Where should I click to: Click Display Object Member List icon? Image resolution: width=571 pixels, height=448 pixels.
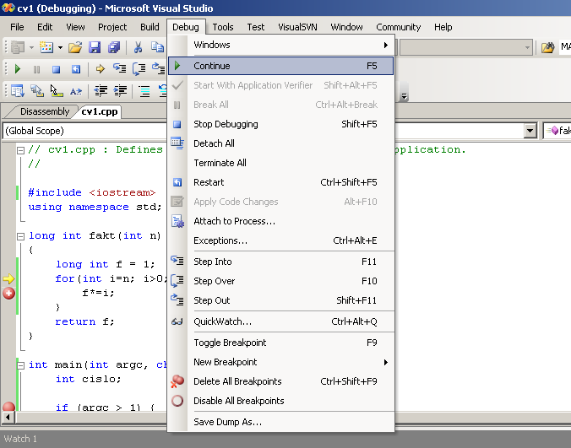click(x=17, y=90)
